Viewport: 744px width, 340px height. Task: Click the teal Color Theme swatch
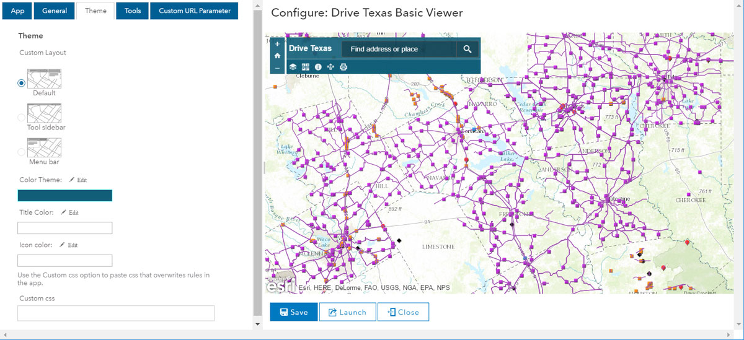coord(65,196)
